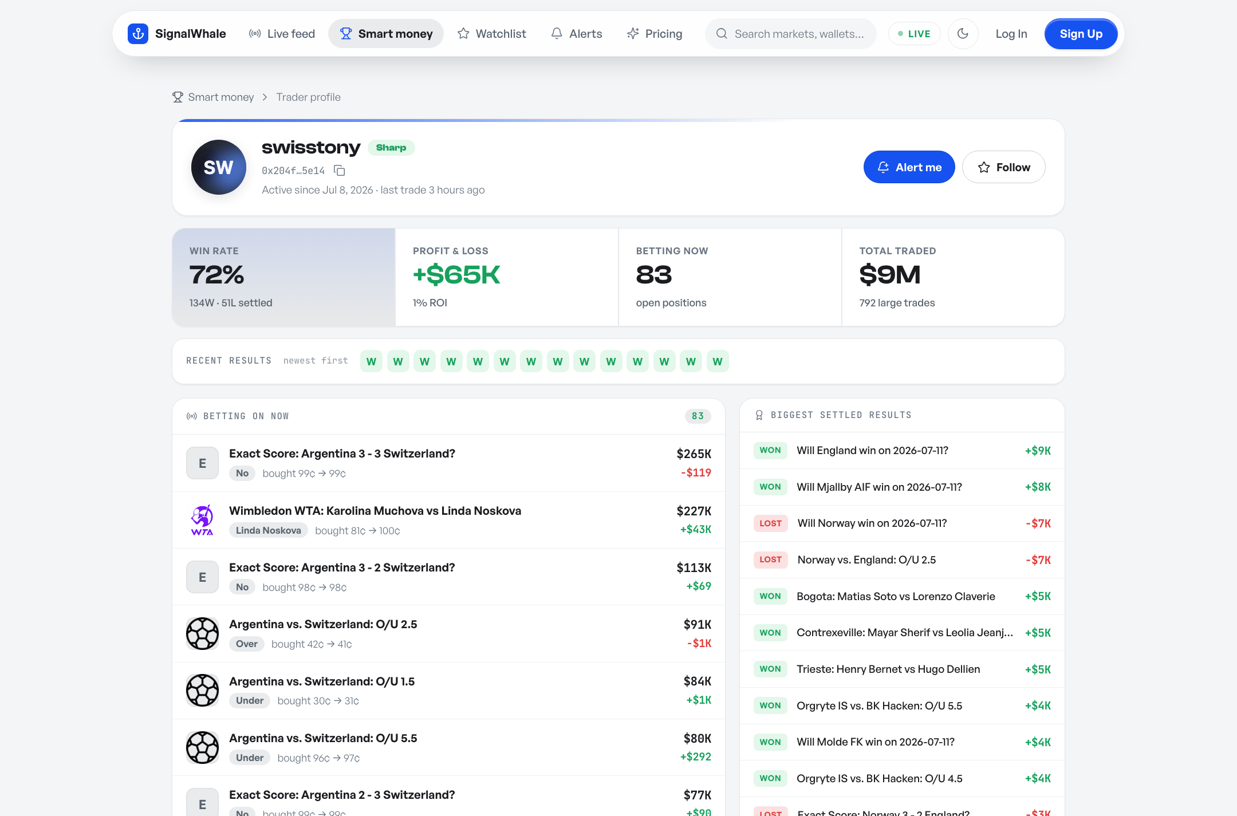Click the Alert me button
This screenshot has height=816, width=1237.
909,167
